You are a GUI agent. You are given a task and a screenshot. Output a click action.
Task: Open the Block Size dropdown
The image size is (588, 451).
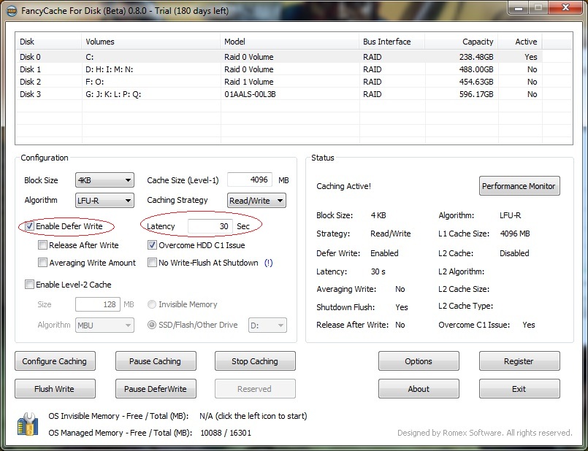point(104,180)
